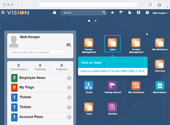Screen dimensions: 170x125
Task: Click the 'Share thoughts with your colleagues' box
Action: (37, 52)
